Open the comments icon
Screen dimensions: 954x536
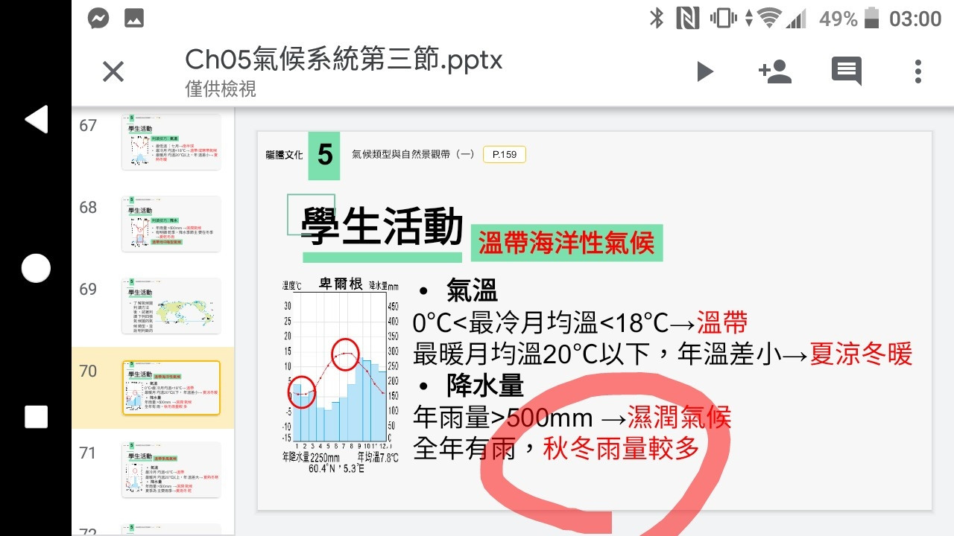[x=846, y=71]
